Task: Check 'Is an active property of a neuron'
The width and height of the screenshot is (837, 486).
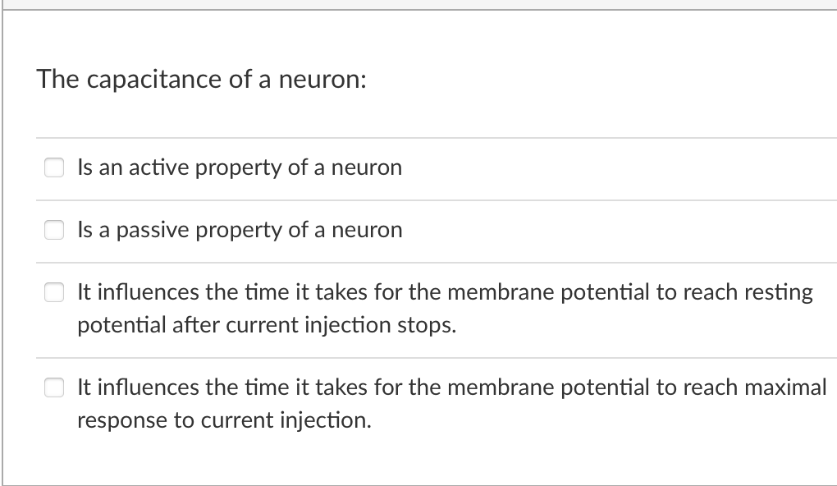Action: coord(54,167)
